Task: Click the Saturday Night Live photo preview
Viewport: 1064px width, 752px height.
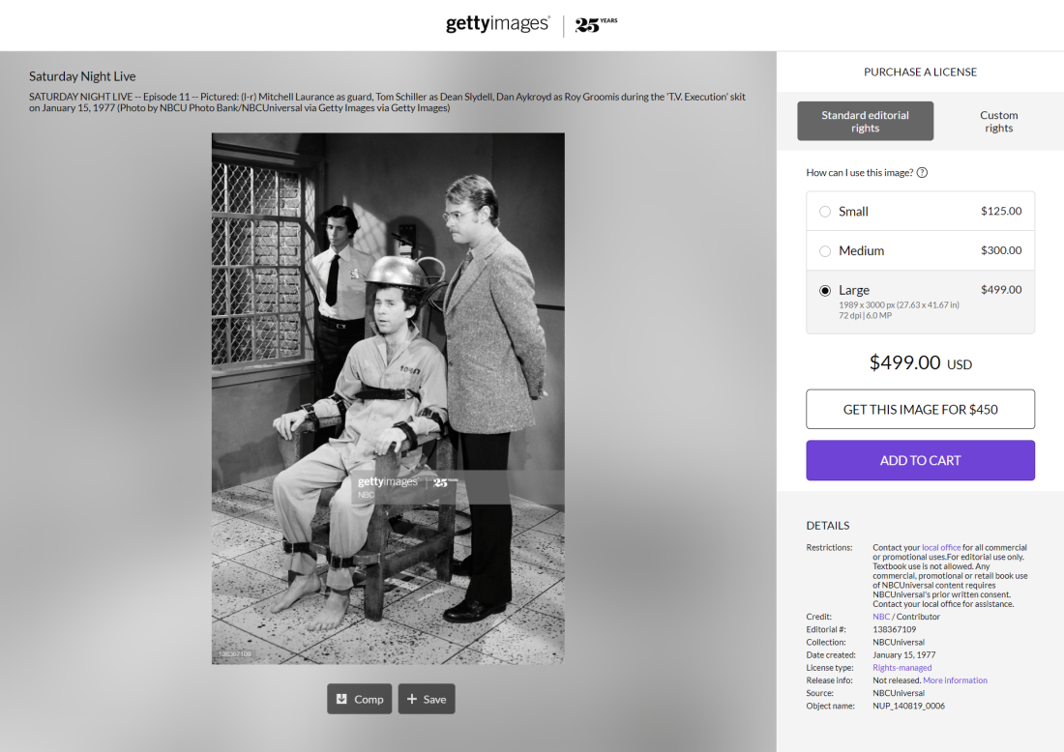Action: pos(388,398)
